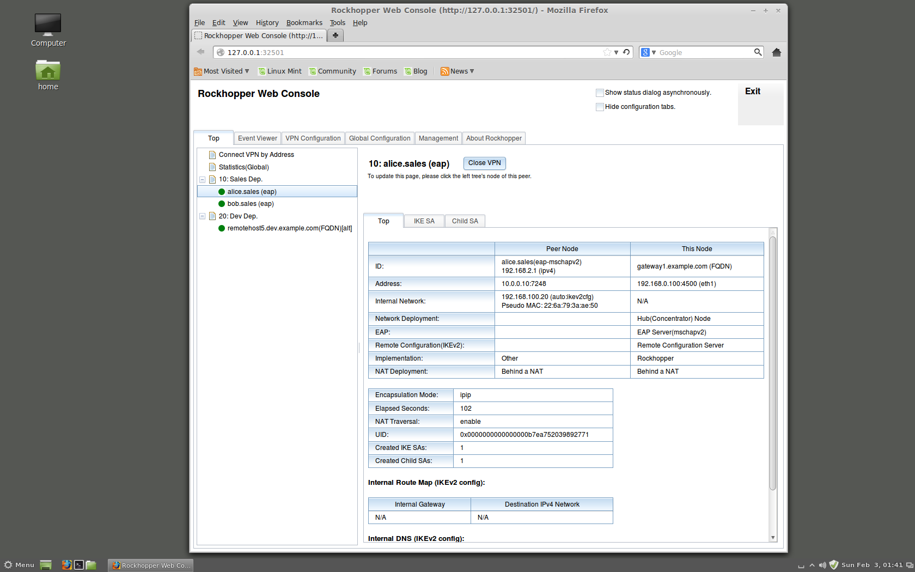Click the green status dot beside bob.sales (eap)
915x572 pixels.
tap(222, 203)
